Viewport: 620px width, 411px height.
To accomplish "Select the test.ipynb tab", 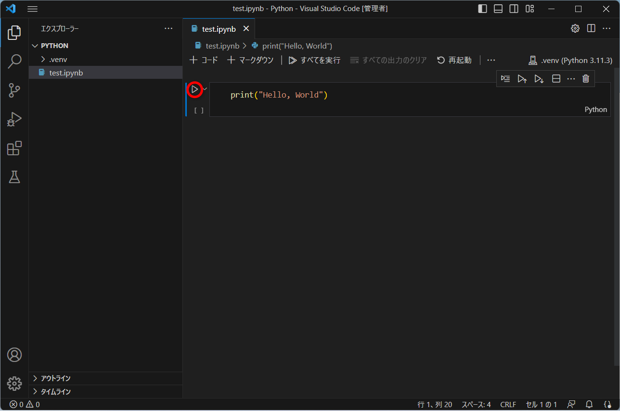I will click(x=219, y=28).
